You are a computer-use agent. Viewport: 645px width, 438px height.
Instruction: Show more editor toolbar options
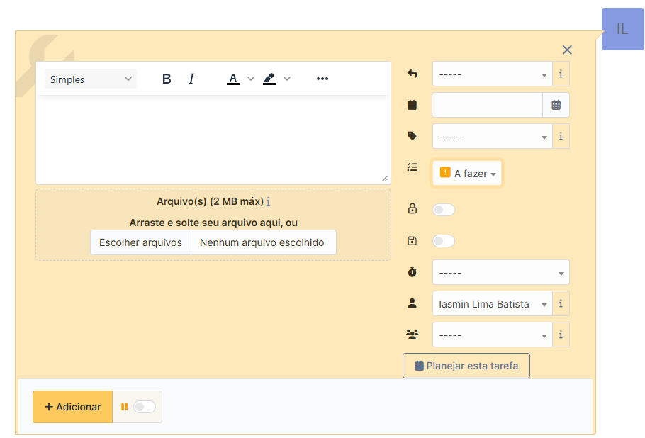point(322,79)
